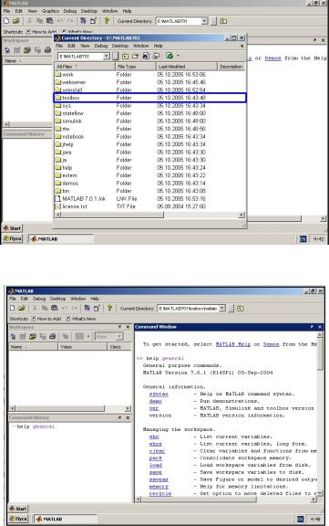Click yellow help question mark in lower MATLAB toolbar
Image resolution: width=329 pixels, height=526 pixels.
click(109, 308)
